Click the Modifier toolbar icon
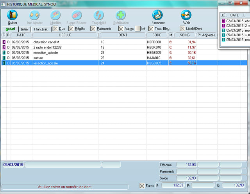The width and height of the screenshot is (250, 194). (x=56, y=16)
